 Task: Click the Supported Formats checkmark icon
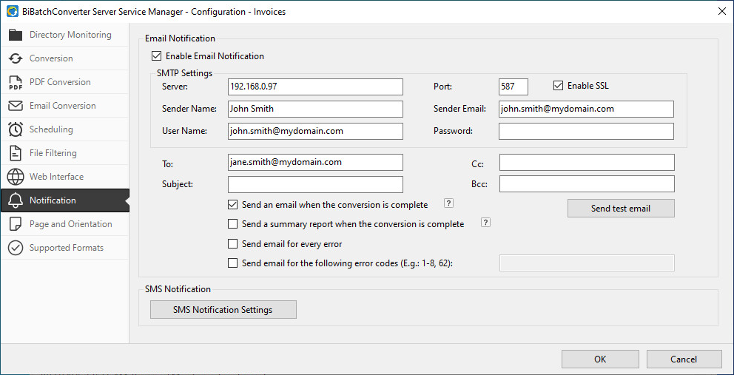16,248
